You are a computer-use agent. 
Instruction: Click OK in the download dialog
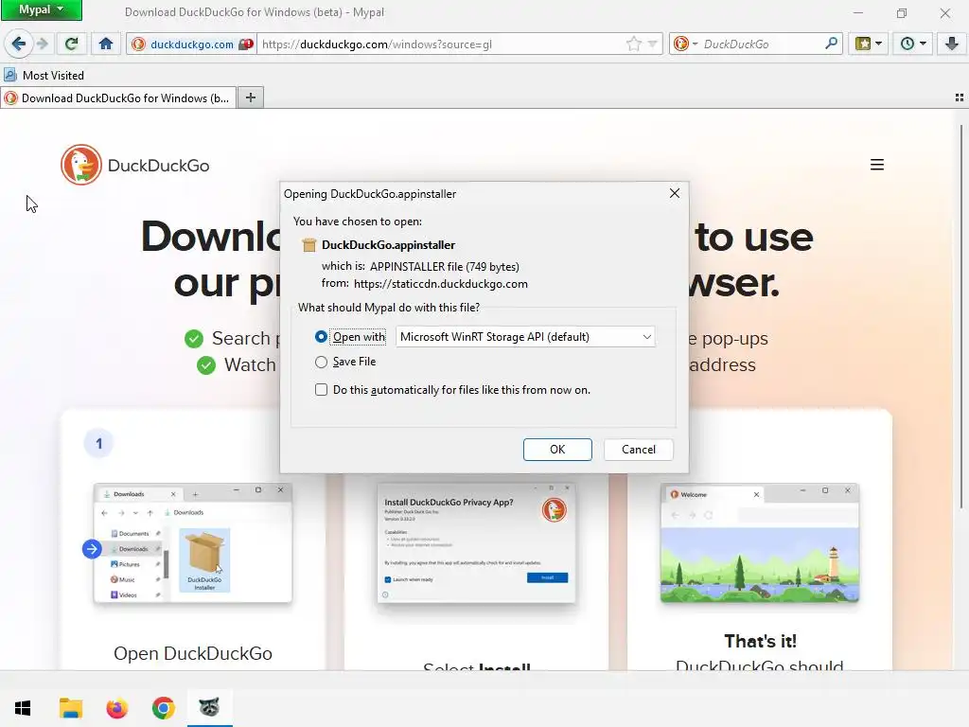tap(557, 450)
